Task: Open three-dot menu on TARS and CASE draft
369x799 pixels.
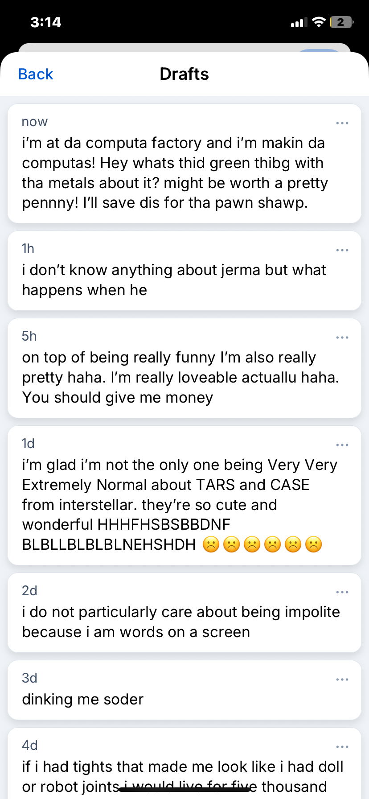Action: tap(342, 445)
